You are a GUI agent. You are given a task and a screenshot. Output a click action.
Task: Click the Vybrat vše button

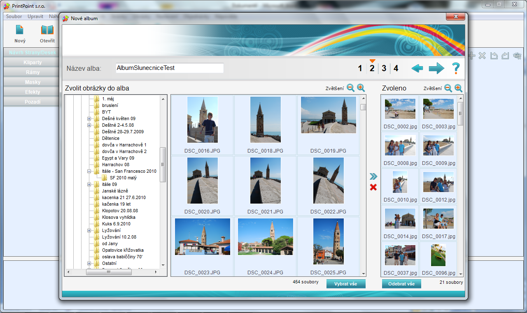(x=346, y=284)
